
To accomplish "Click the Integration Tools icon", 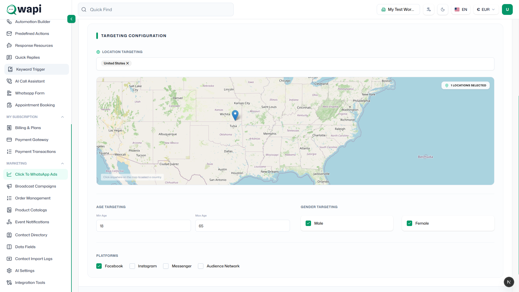I will (9, 283).
